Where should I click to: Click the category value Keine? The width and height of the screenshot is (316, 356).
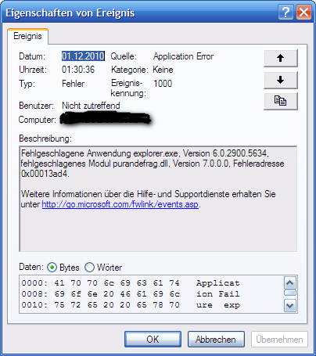coord(163,70)
